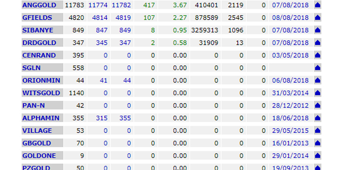The height and width of the screenshot is (170, 340).
Task: Click the 08/08/2018 date for GFIELDS
Action: (290, 18)
